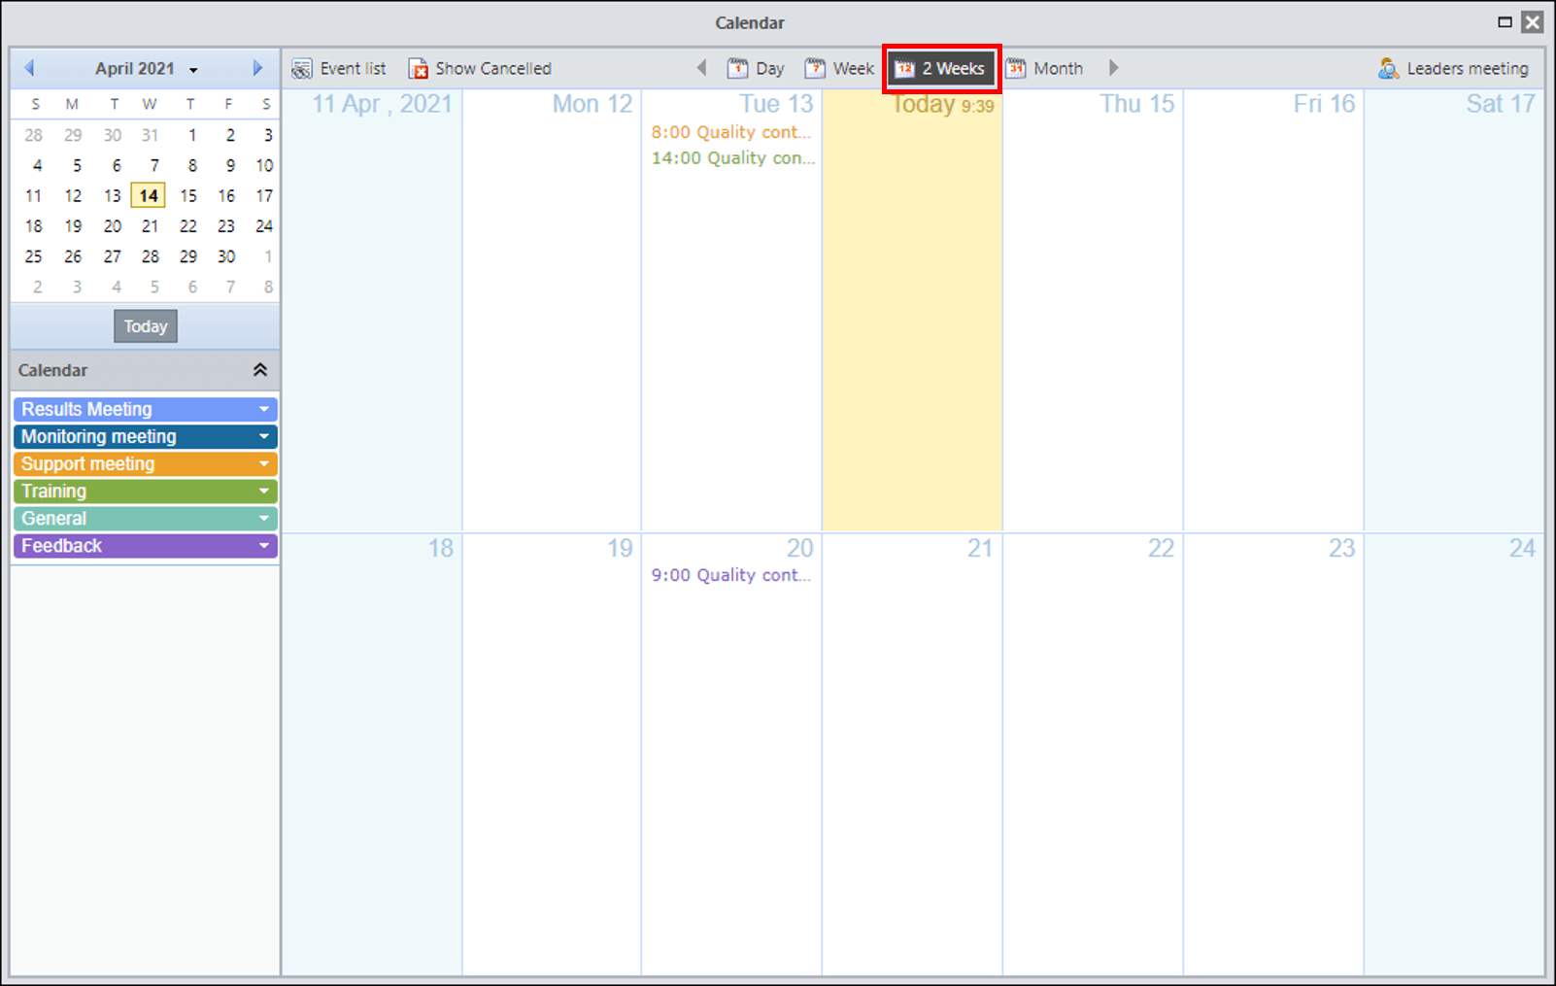Open Feedback calendar dropdown arrow
This screenshot has width=1556, height=986.
pos(264,546)
